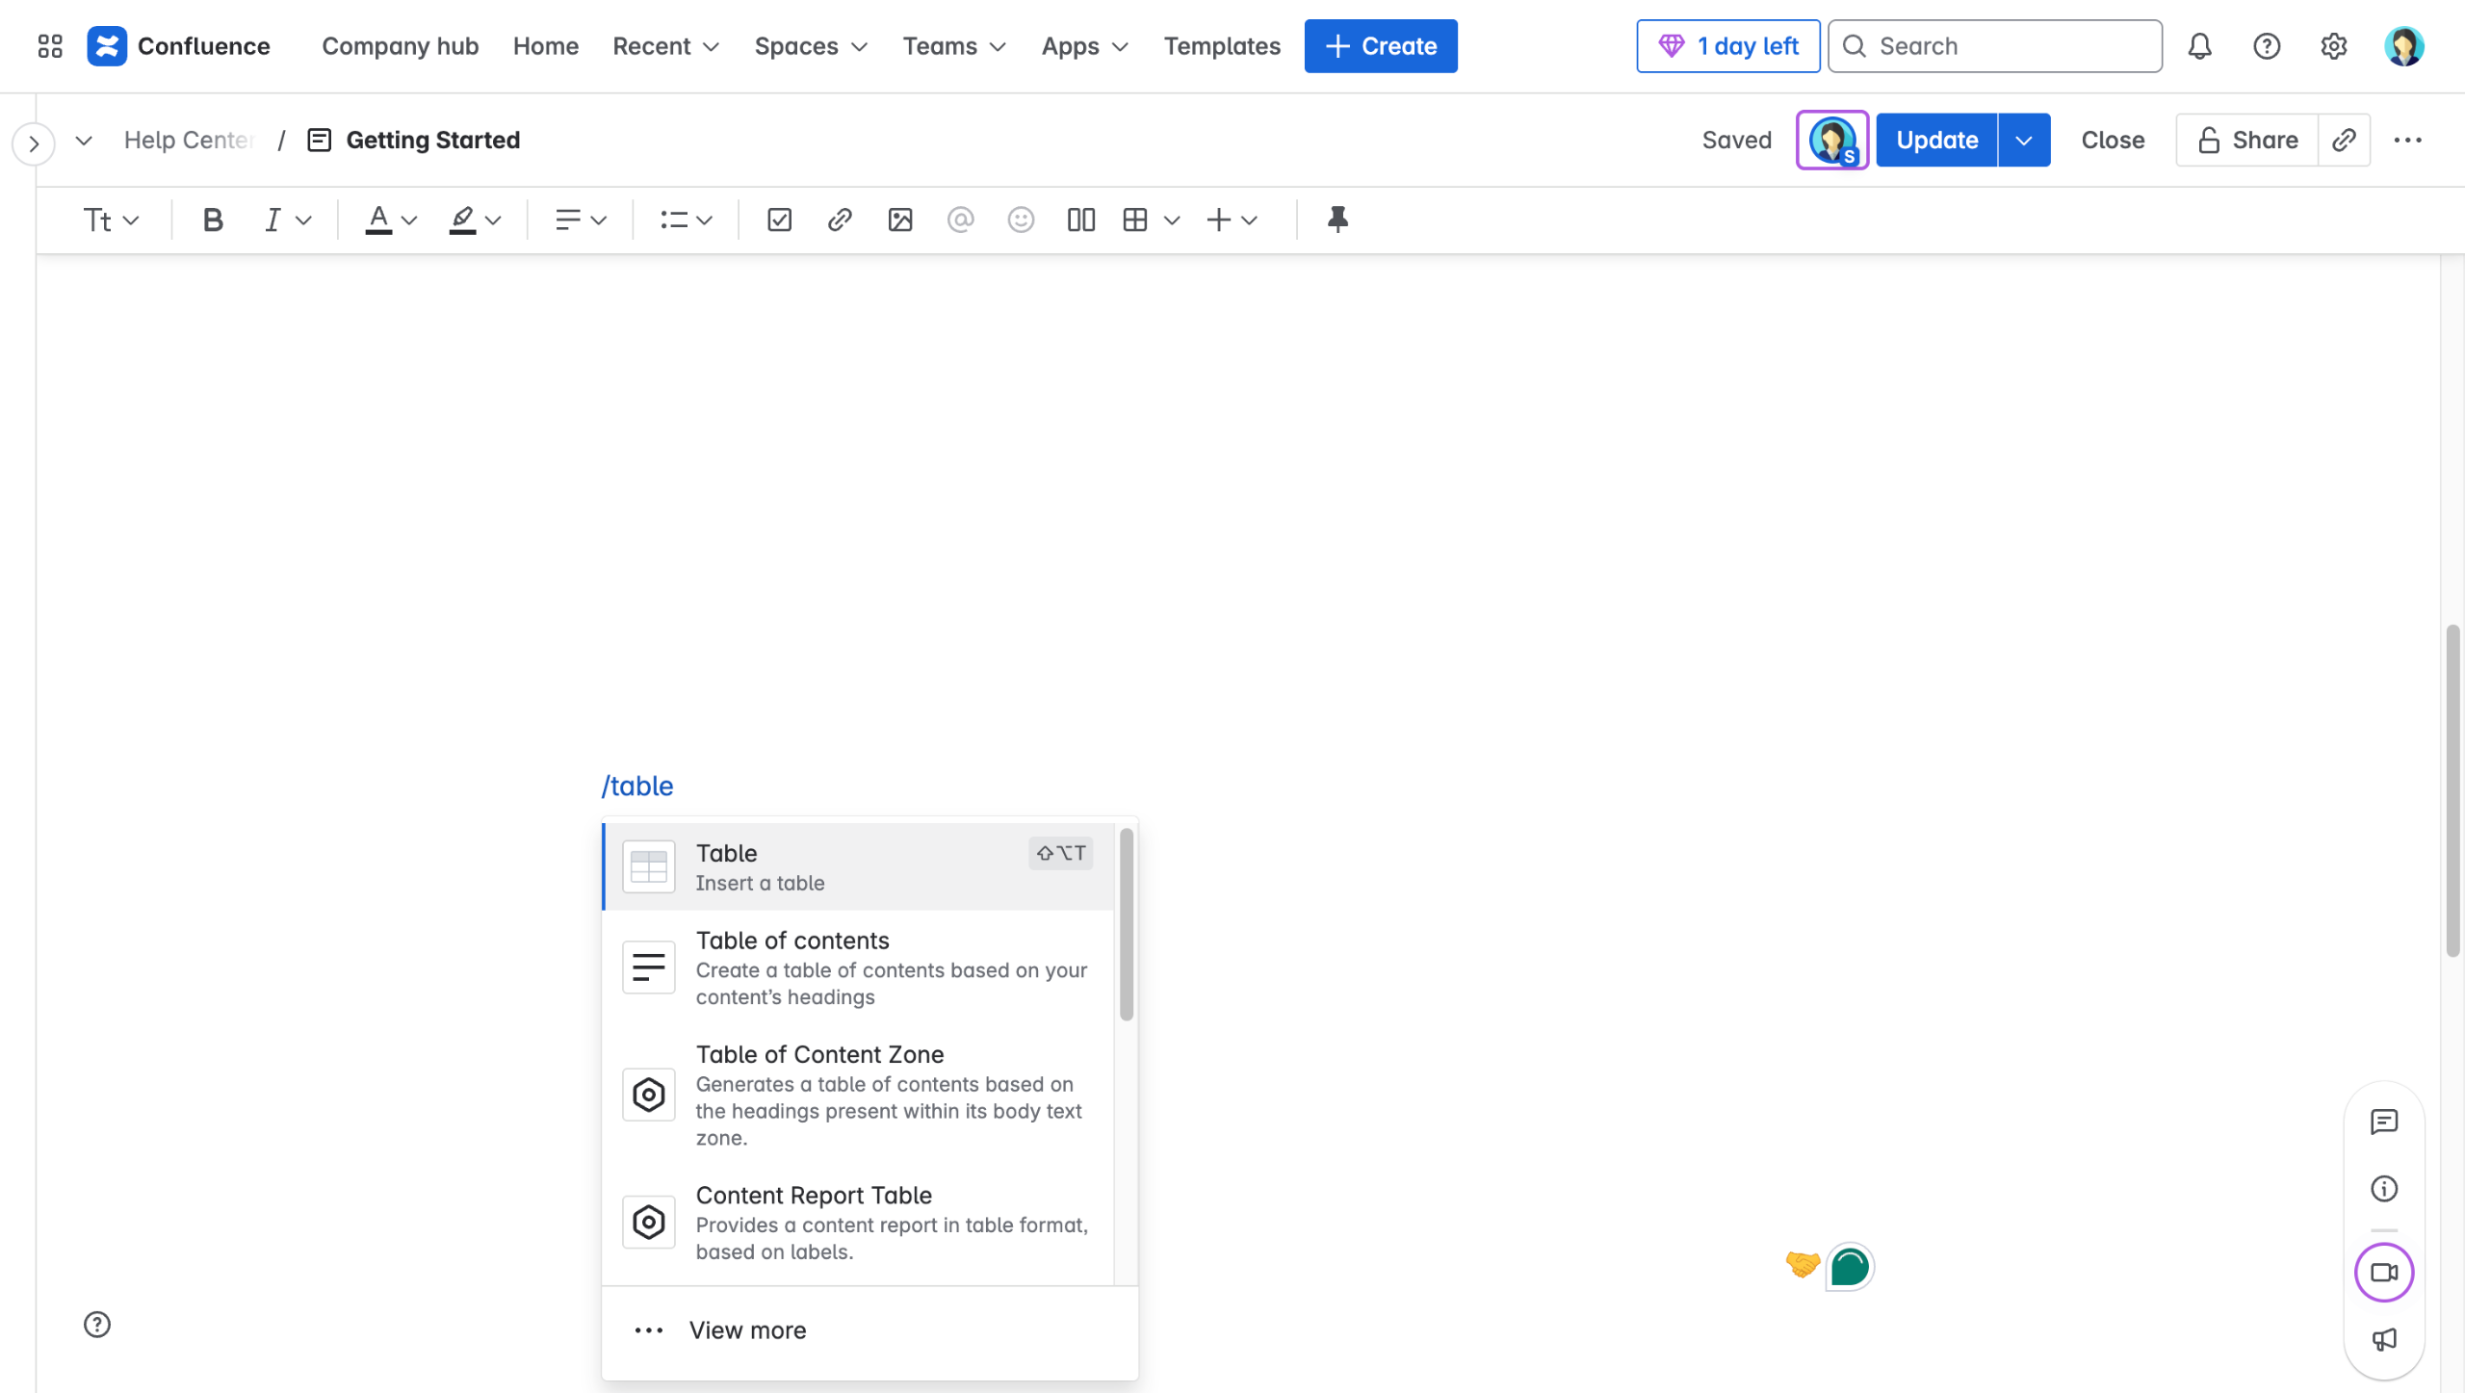This screenshot has height=1393, width=2465.
Task: Open the comments panel icon
Action: coord(2383,1122)
